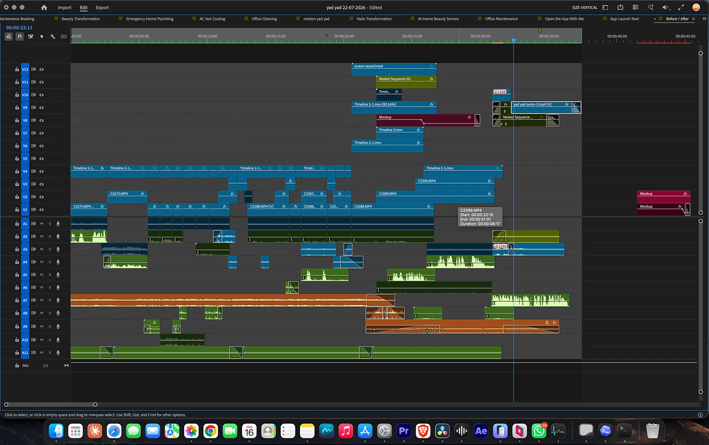Click the playhead timecode 00:00:32:11
709x445 pixels.
[x=19, y=28]
